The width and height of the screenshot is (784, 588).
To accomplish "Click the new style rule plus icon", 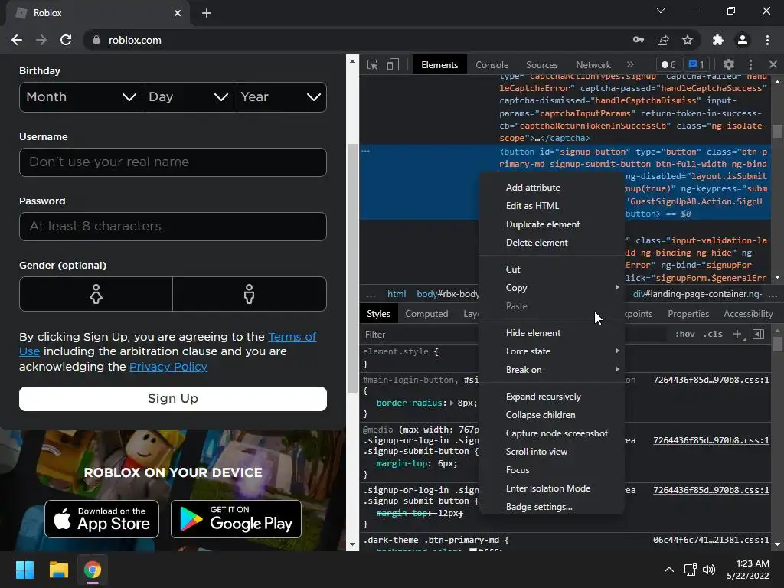I will [737, 334].
